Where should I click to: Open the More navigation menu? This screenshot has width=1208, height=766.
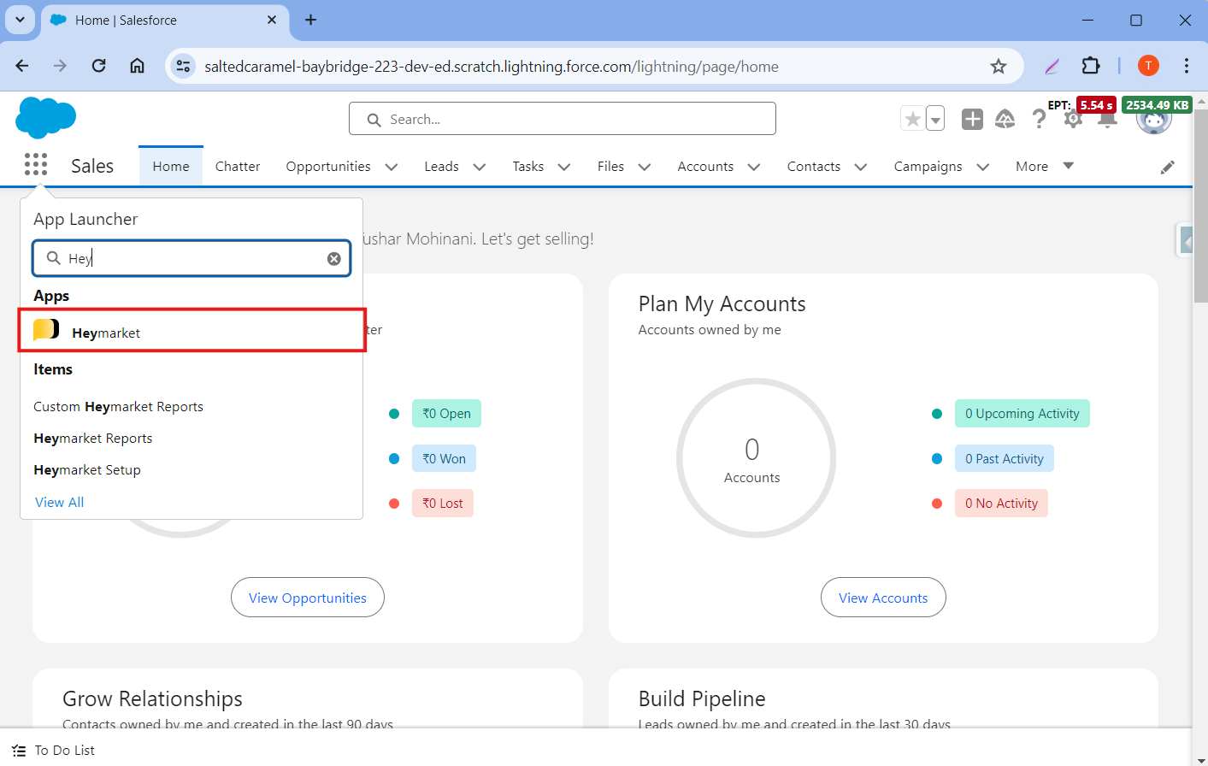tap(1044, 166)
